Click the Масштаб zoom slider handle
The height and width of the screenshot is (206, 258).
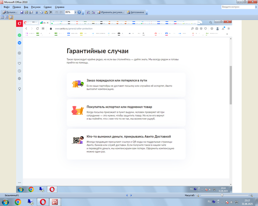click(222, 195)
